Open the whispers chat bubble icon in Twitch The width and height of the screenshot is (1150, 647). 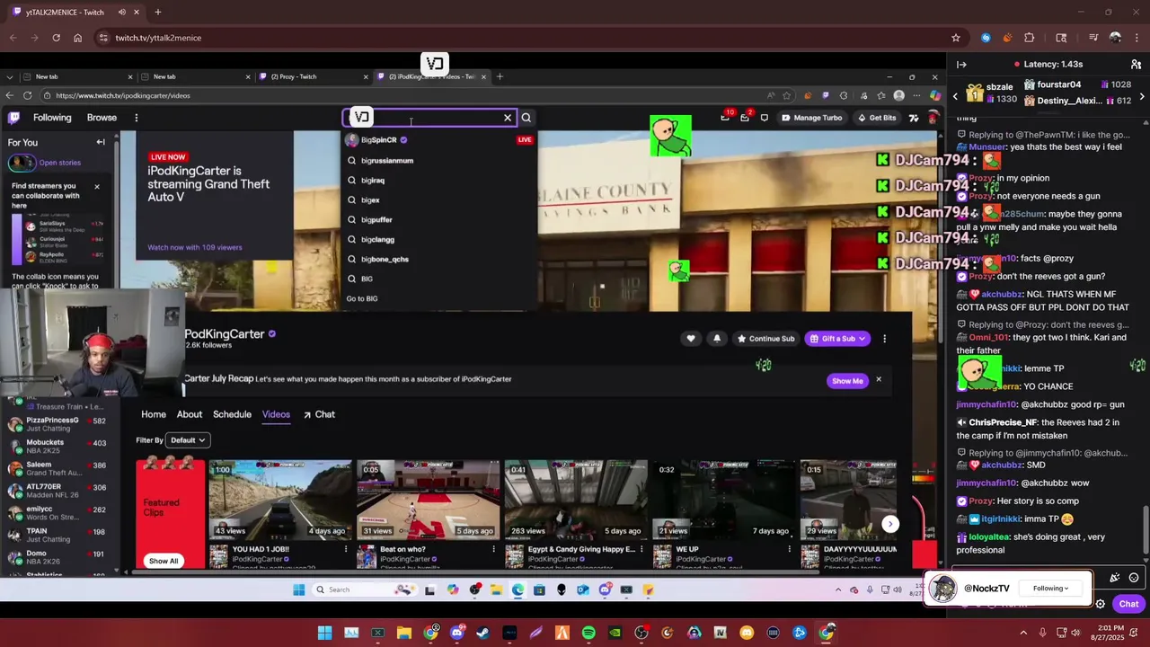click(x=765, y=118)
